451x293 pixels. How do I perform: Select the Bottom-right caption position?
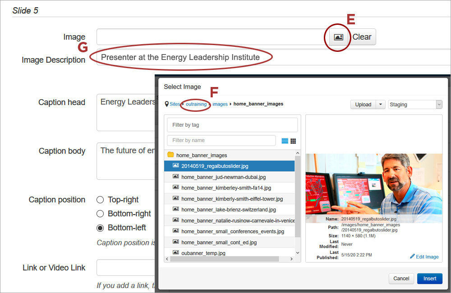pyautogui.click(x=100, y=214)
